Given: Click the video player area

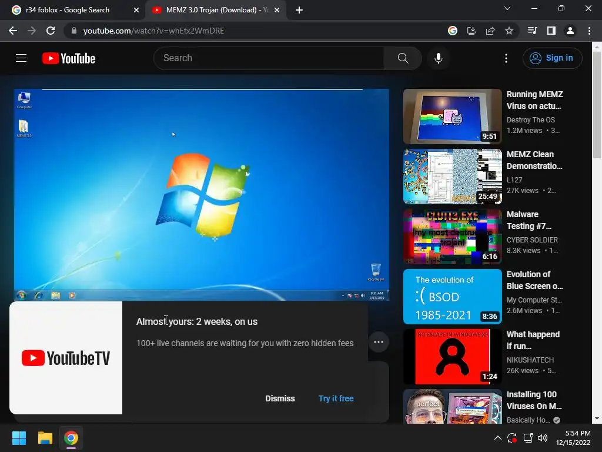Looking at the screenshot, I should point(202,194).
